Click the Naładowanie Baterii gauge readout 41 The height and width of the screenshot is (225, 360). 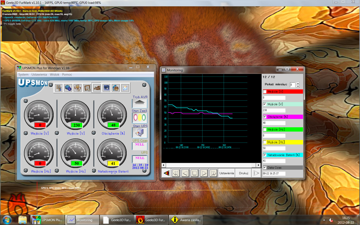[113, 163]
